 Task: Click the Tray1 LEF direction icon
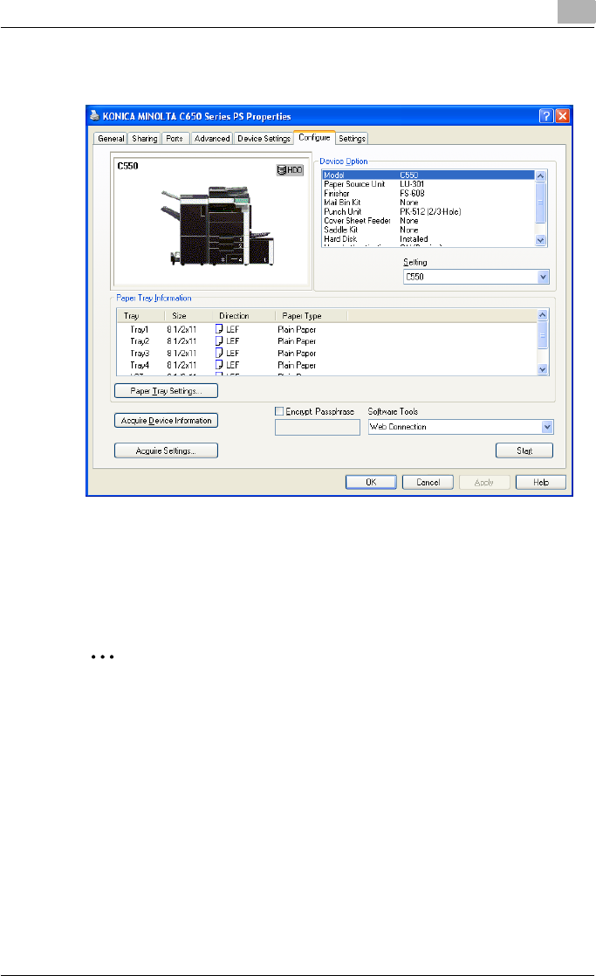[219, 329]
